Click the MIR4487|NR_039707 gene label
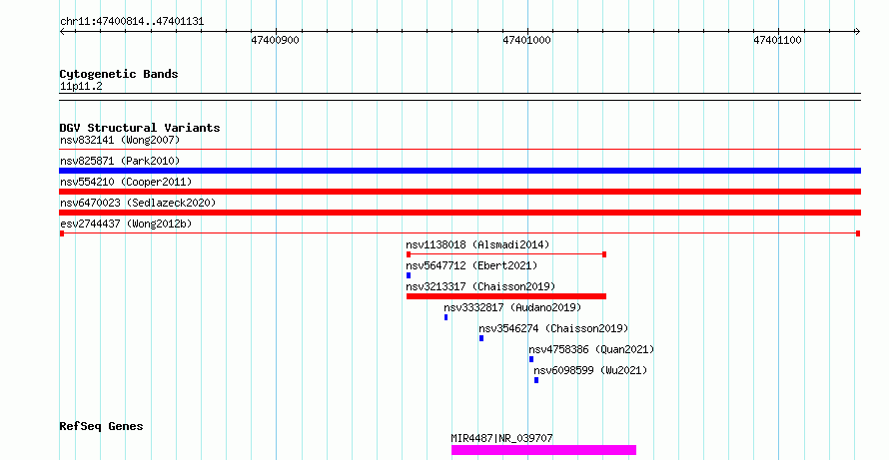This screenshot has height=460, width=889. [501, 438]
